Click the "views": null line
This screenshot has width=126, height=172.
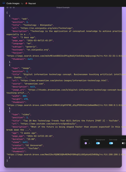tap(20, 142)
